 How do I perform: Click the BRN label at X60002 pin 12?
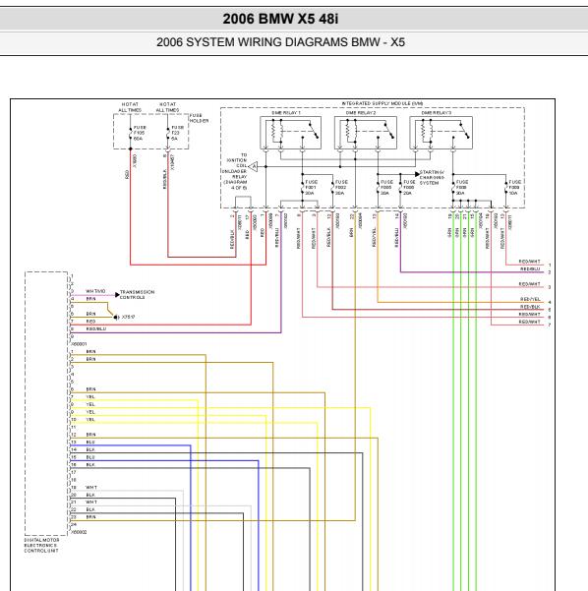[90, 435]
